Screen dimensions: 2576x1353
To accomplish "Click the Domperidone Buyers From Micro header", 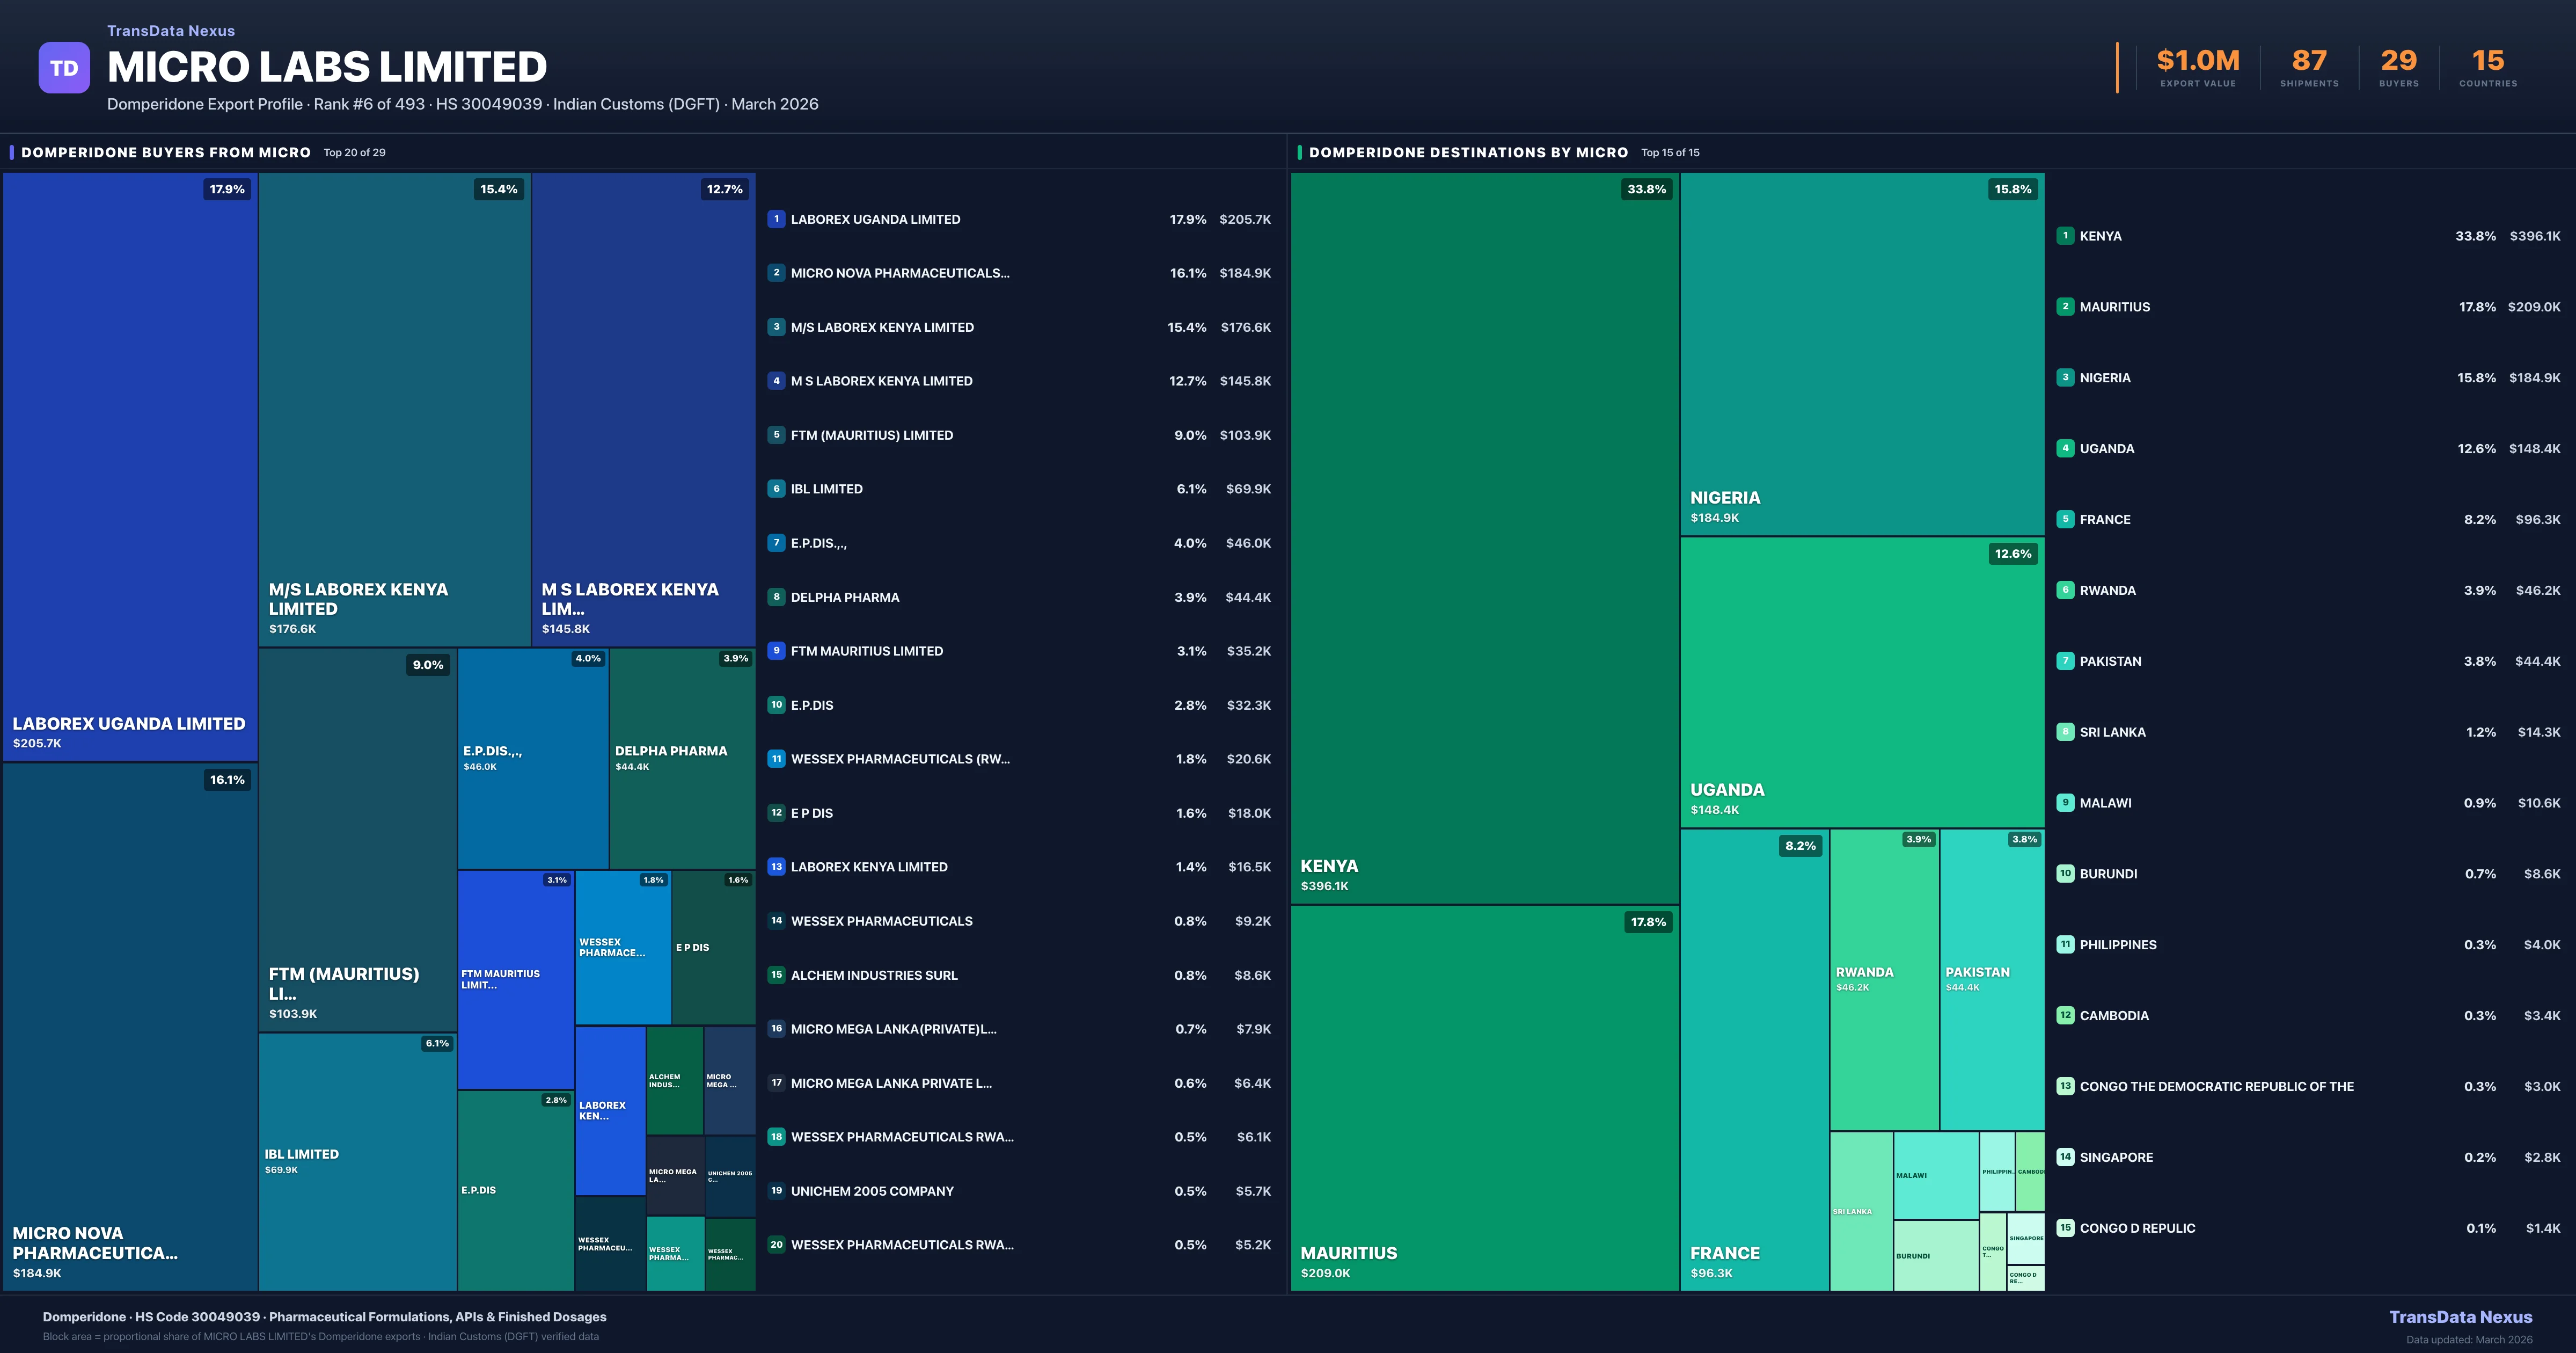I will click(166, 153).
